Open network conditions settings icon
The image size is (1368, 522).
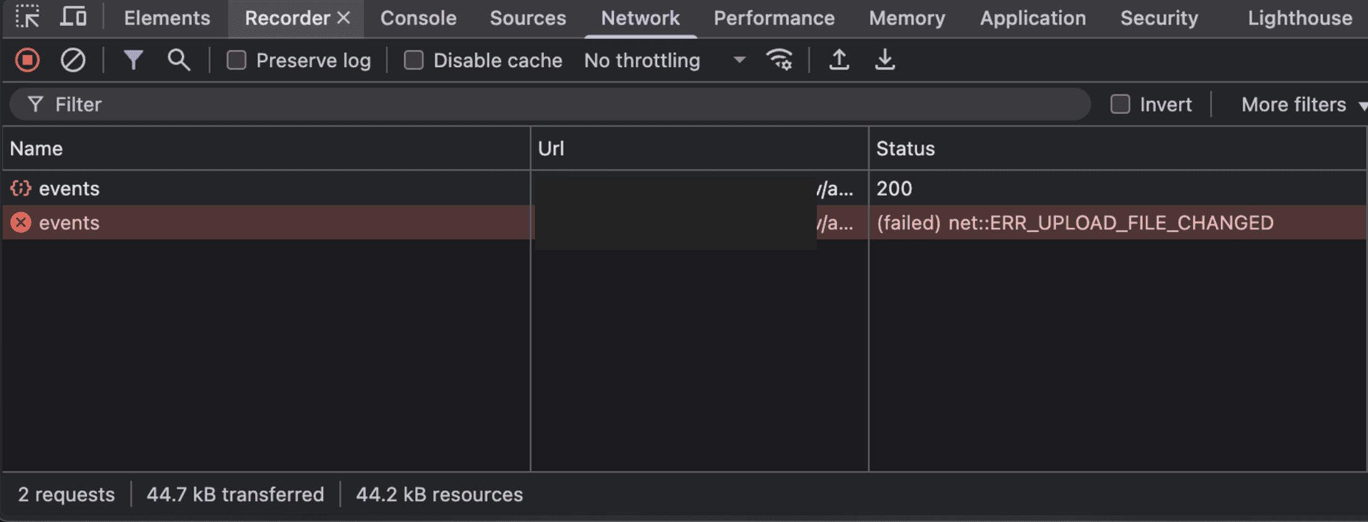[779, 60]
